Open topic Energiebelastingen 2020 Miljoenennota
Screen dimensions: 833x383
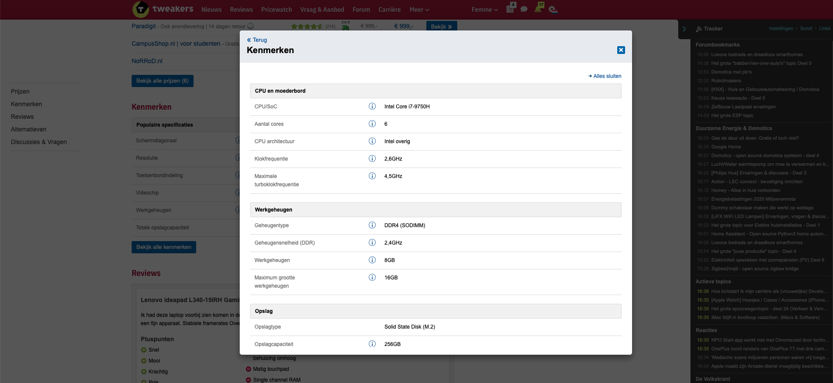tap(753, 199)
